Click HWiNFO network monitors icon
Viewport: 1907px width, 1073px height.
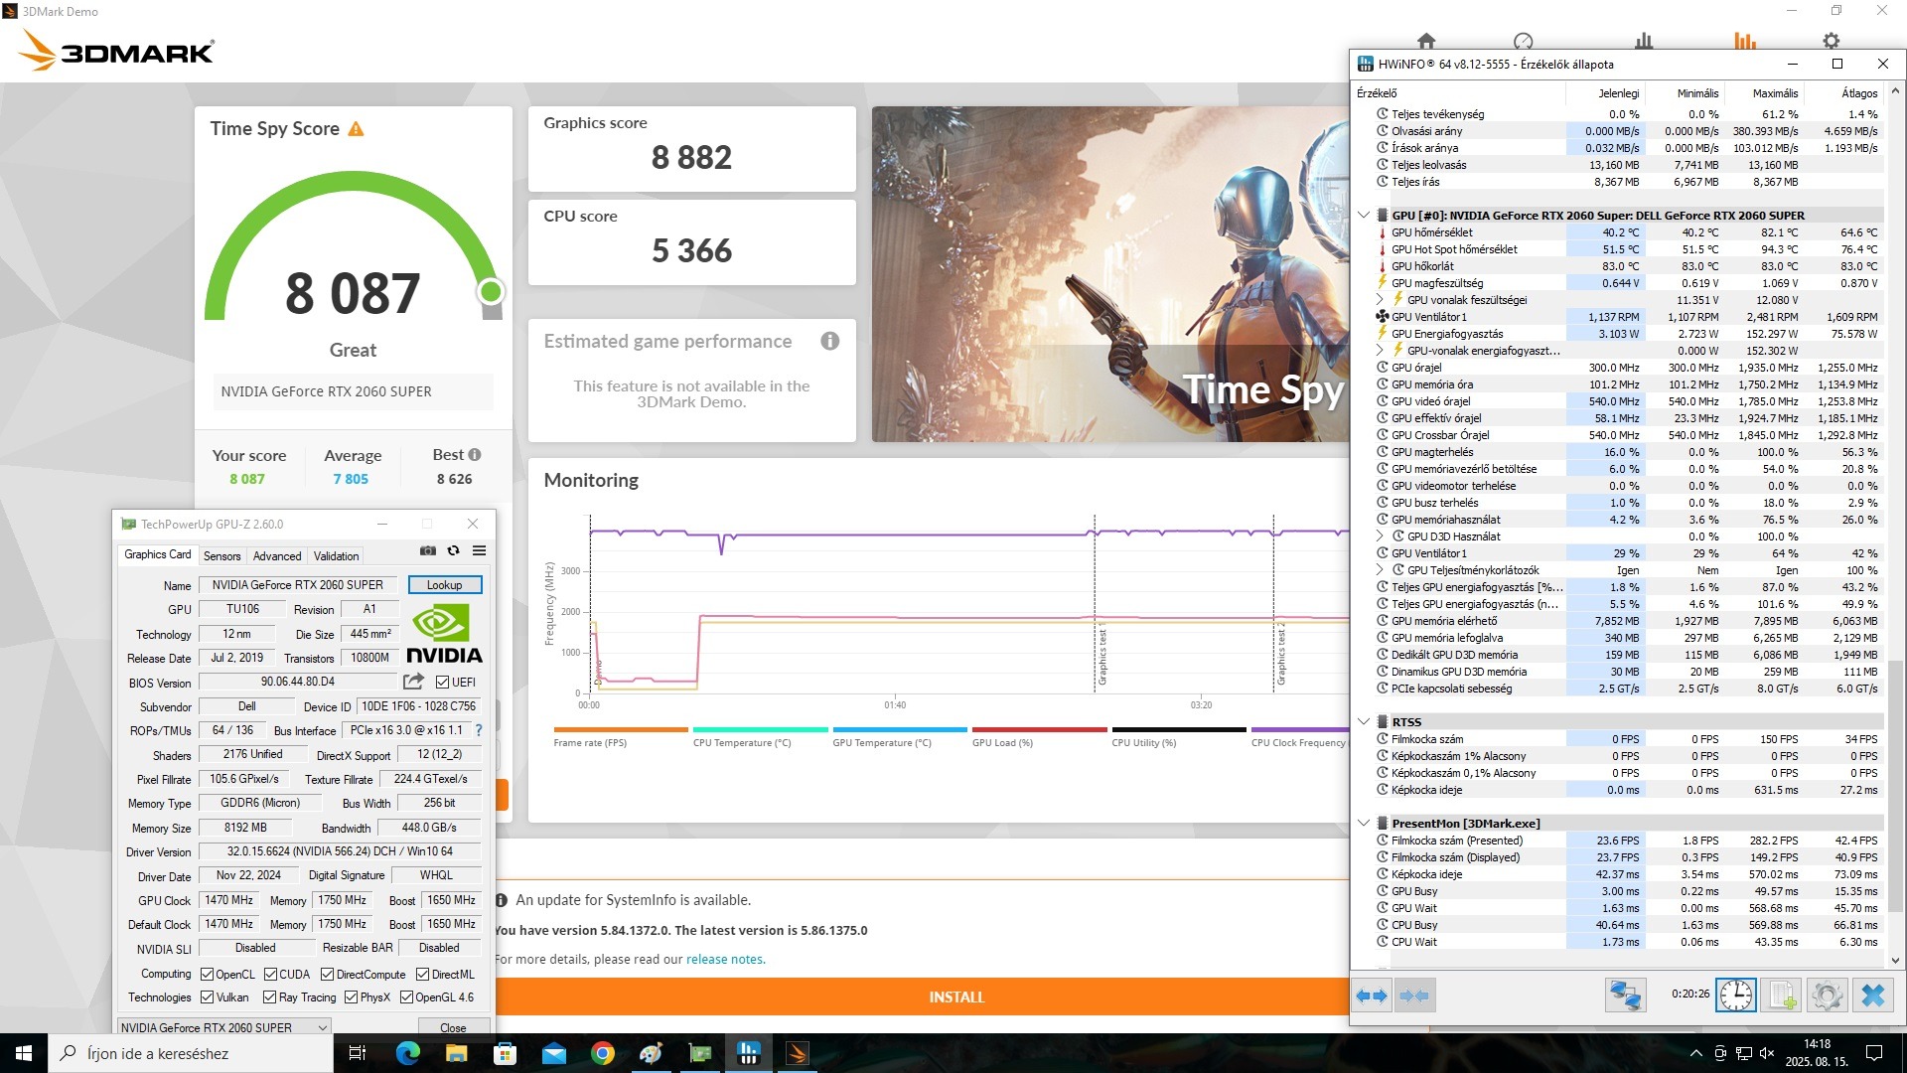[x=1625, y=995]
